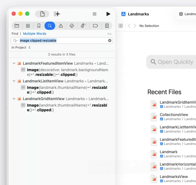This screenshot has width=196, height=185.
Task: Click the 3 results in 3 files summary
Action: pyautogui.click(x=62, y=54)
